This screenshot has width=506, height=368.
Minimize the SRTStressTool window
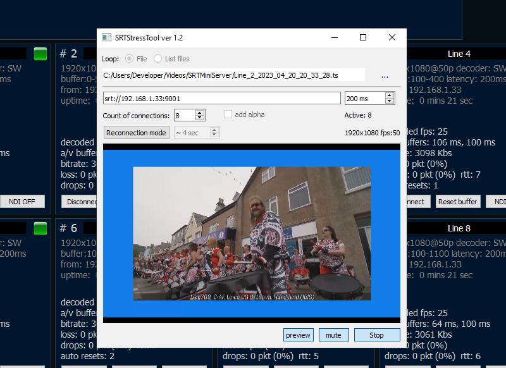click(335, 37)
